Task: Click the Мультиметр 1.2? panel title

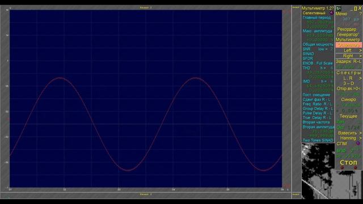Action: click(318, 8)
